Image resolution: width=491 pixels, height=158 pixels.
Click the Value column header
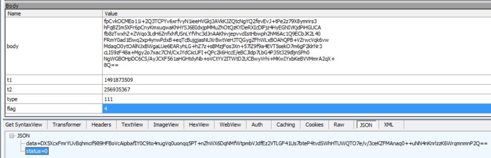(296, 13)
